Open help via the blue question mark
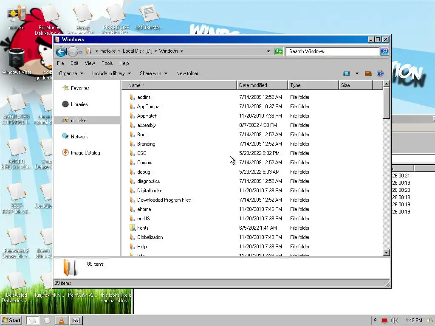The width and height of the screenshot is (435, 326). 380,73
